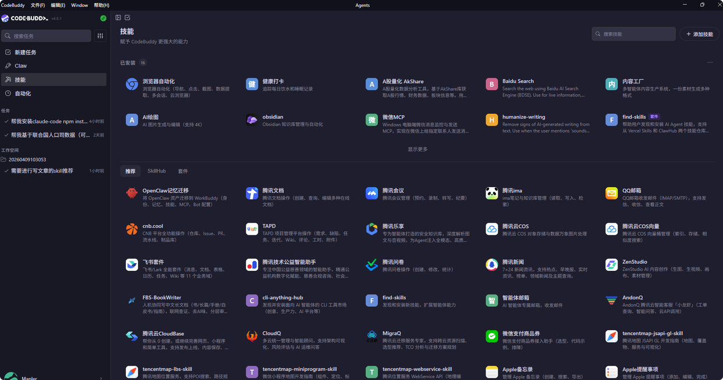
Task: Switch to the 推荐 tab
Action: [x=130, y=171]
